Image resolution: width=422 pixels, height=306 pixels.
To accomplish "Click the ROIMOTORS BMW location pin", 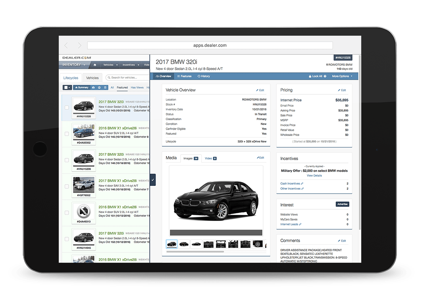I will 327,65.
